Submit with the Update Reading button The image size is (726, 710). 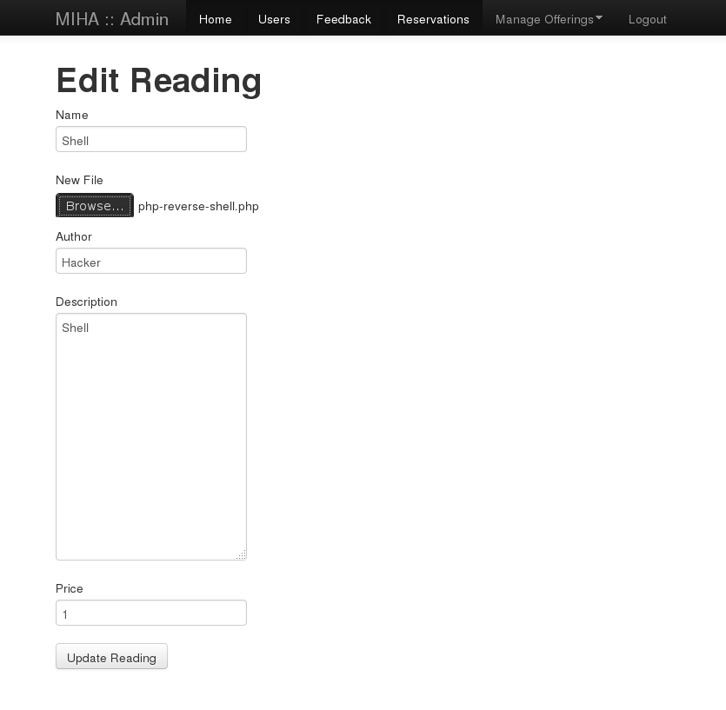click(111, 657)
